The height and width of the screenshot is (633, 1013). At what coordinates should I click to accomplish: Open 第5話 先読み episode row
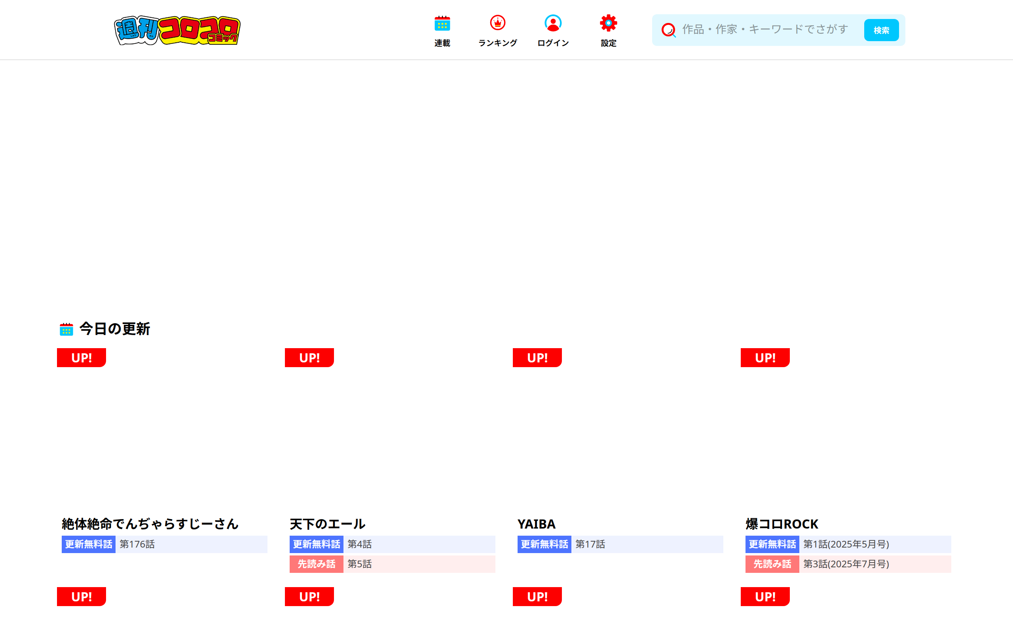click(392, 564)
